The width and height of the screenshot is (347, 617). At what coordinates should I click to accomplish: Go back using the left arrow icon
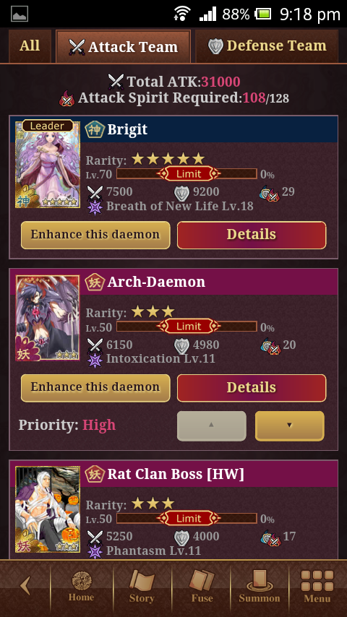(25, 586)
